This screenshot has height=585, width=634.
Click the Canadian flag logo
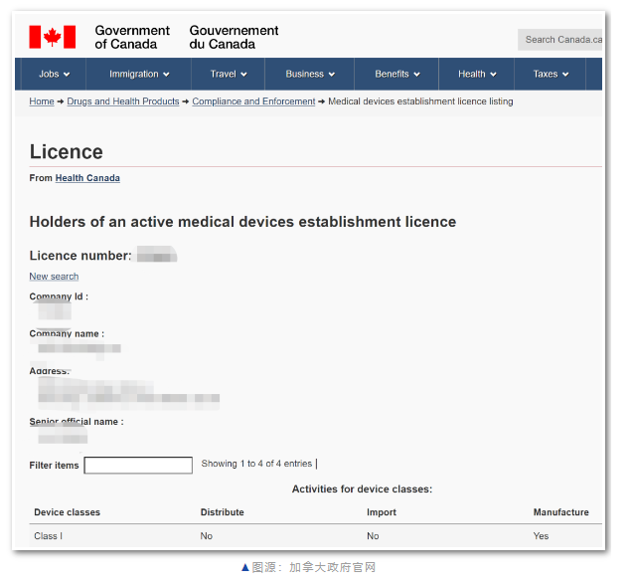tap(52, 37)
